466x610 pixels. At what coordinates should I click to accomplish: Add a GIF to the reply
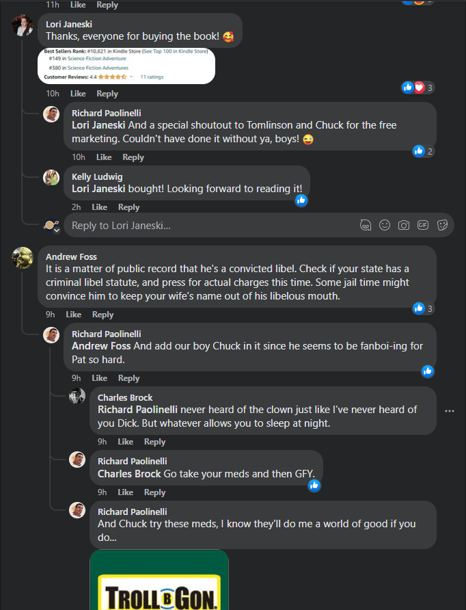tap(423, 225)
